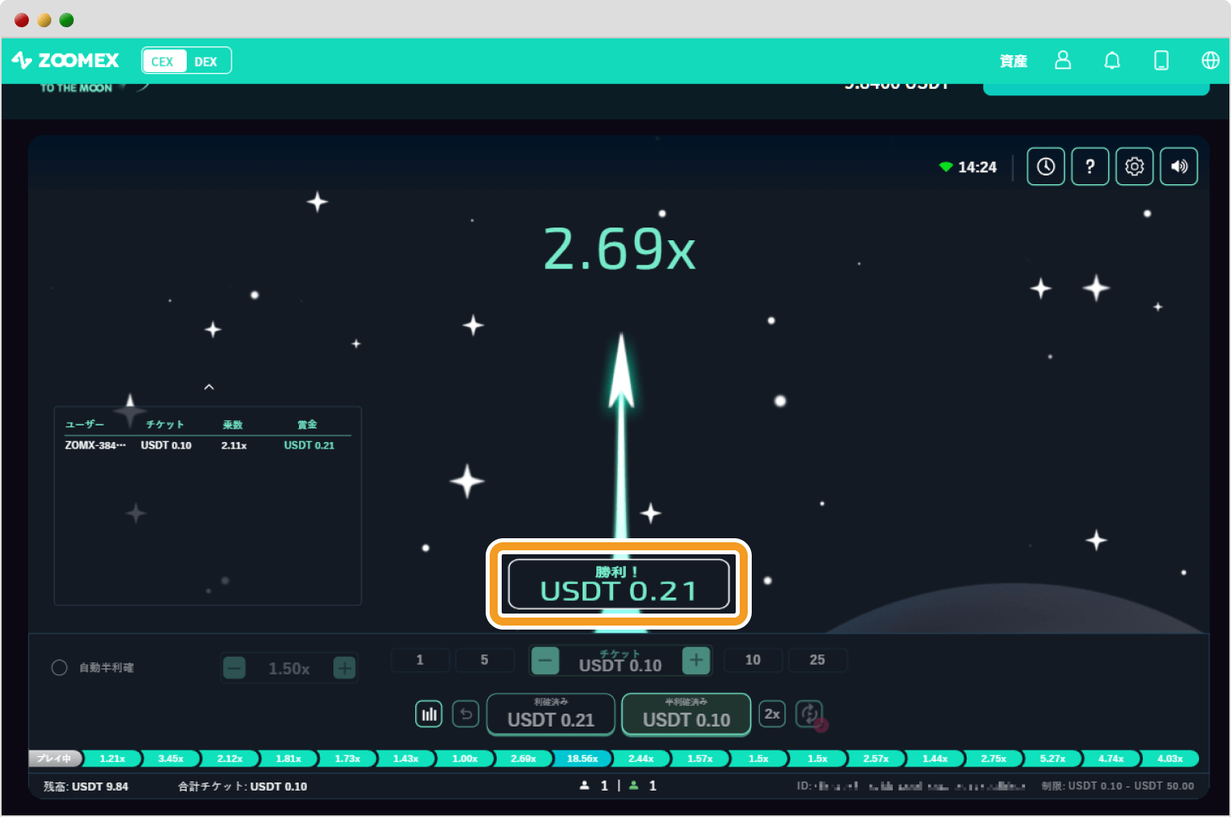Switch to the DEX mode

[x=206, y=62]
